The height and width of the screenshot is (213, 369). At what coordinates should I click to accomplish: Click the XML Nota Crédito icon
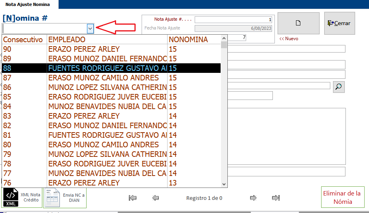pyautogui.click(x=11, y=197)
